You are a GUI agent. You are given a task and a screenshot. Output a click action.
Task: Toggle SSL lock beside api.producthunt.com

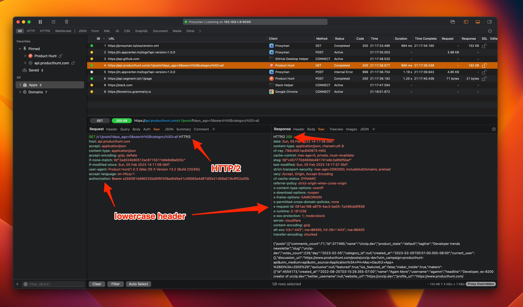click(73, 63)
